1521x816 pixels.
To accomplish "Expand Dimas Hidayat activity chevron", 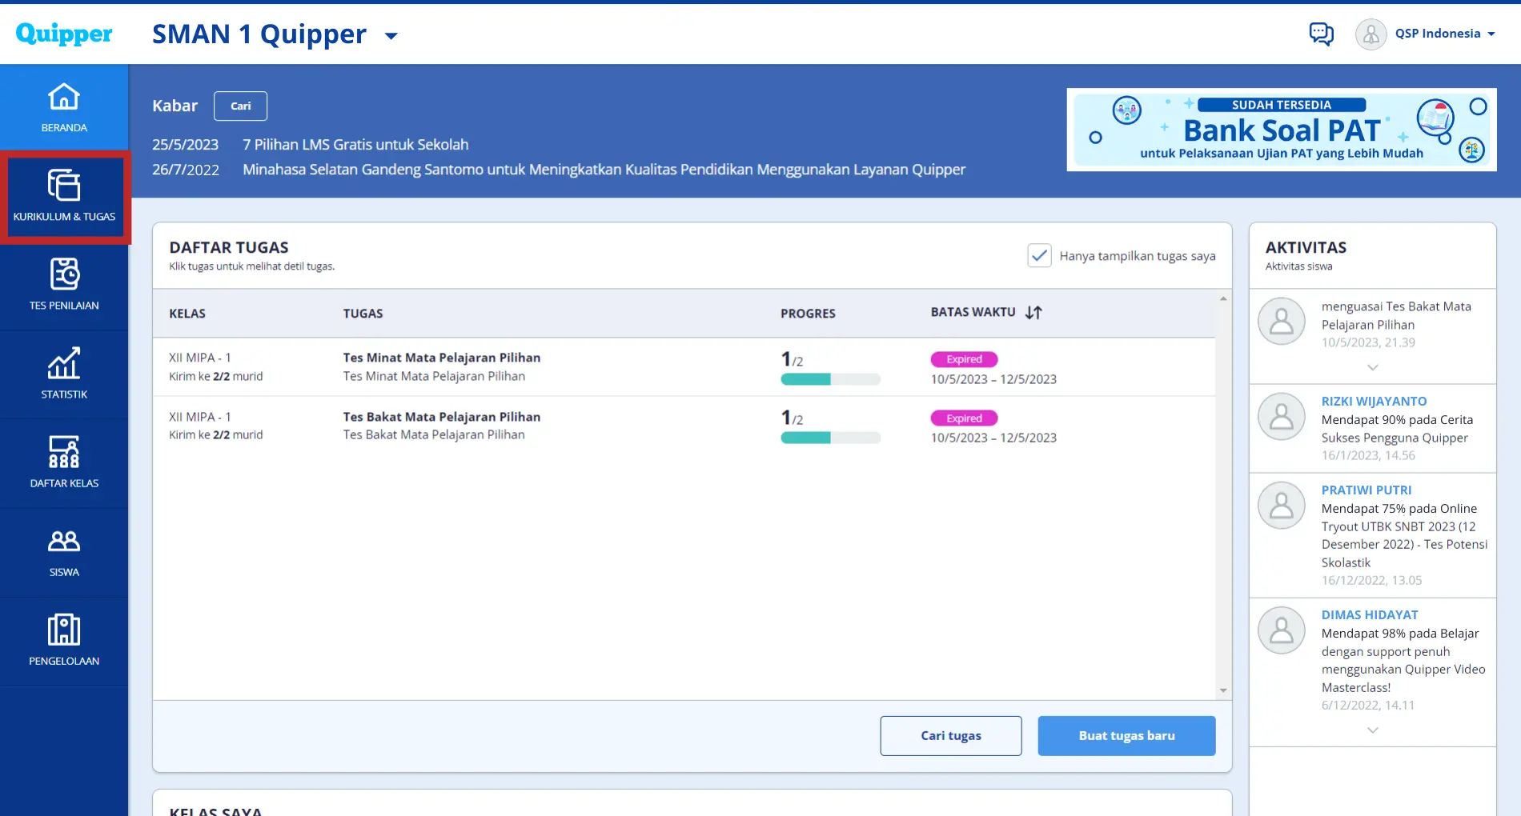I will [x=1372, y=730].
